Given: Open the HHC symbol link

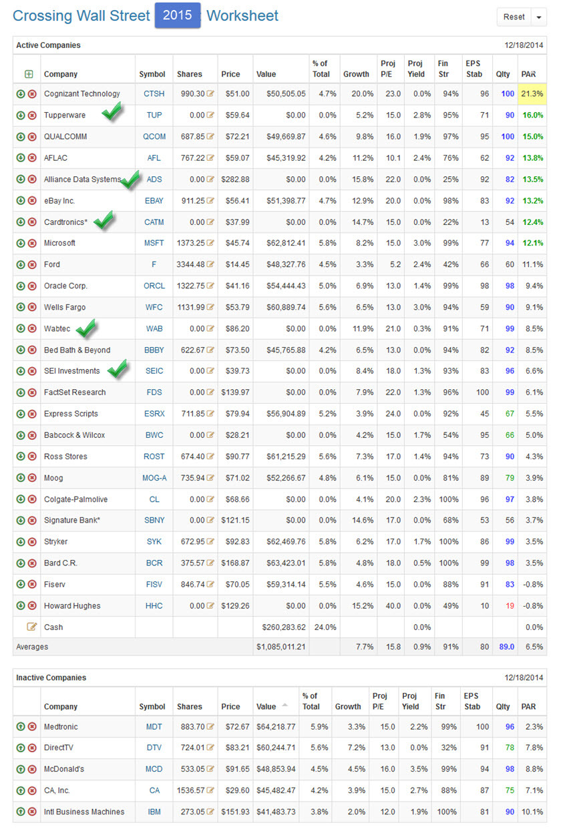Looking at the screenshot, I should pyautogui.click(x=154, y=606).
